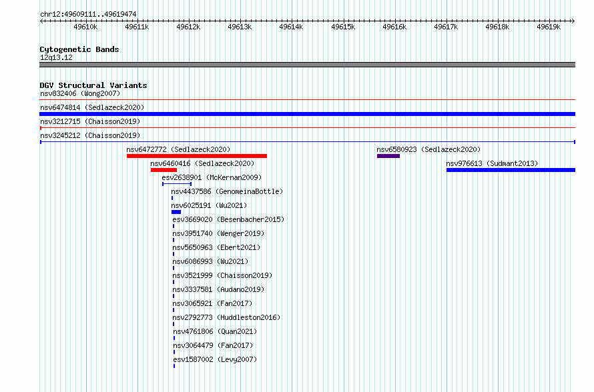Select the esv2638901 thin blue span glyph

click(x=177, y=184)
